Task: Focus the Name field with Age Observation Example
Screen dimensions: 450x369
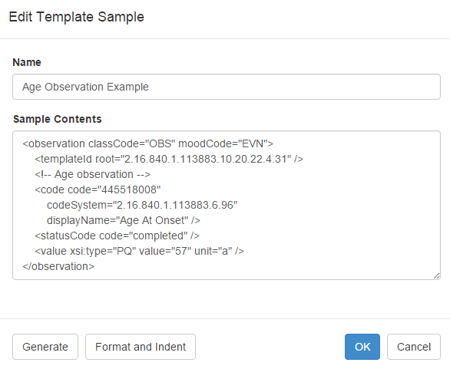Action: pyautogui.click(x=227, y=87)
